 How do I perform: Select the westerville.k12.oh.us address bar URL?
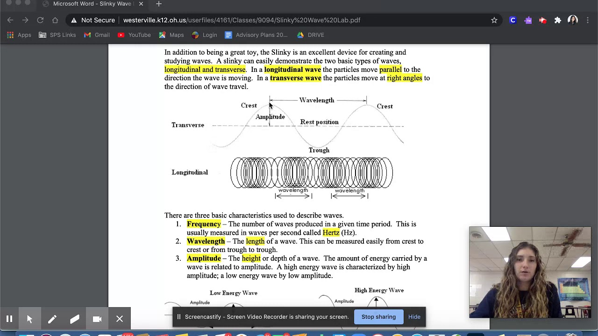click(242, 20)
